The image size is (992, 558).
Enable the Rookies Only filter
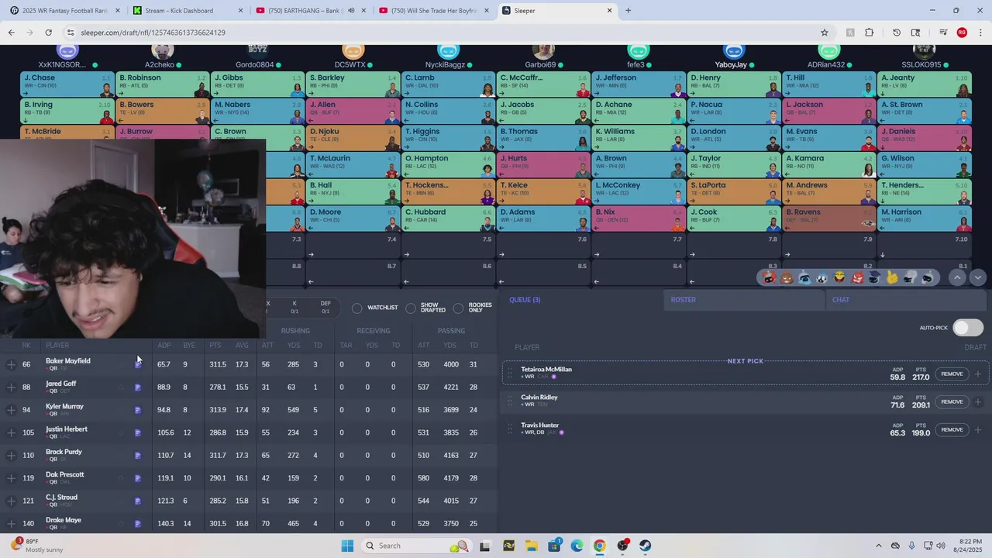(458, 308)
